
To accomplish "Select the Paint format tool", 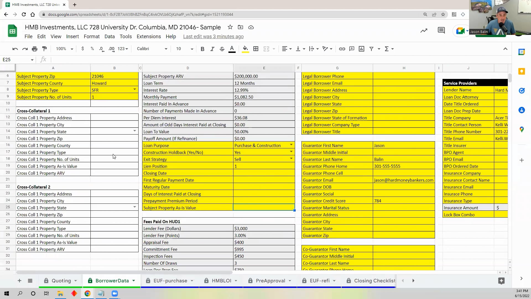I will (x=45, y=49).
